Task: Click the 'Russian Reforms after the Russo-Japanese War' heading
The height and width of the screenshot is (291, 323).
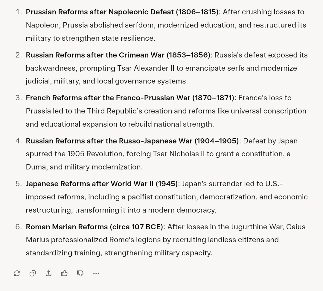Action: pyautogui.click(x=132, y=141)
